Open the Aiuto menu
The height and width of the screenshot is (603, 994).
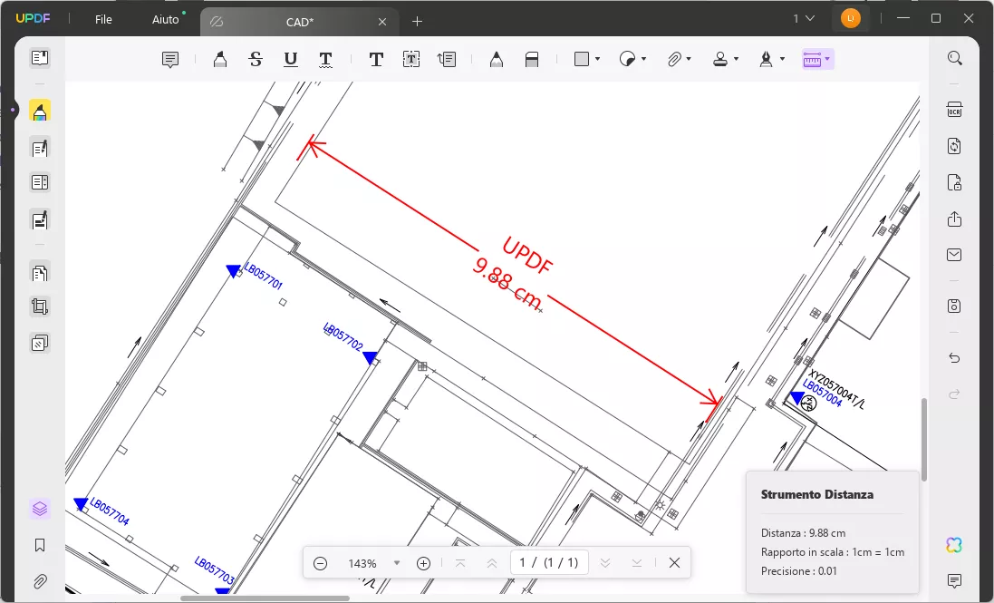point(166,20)
